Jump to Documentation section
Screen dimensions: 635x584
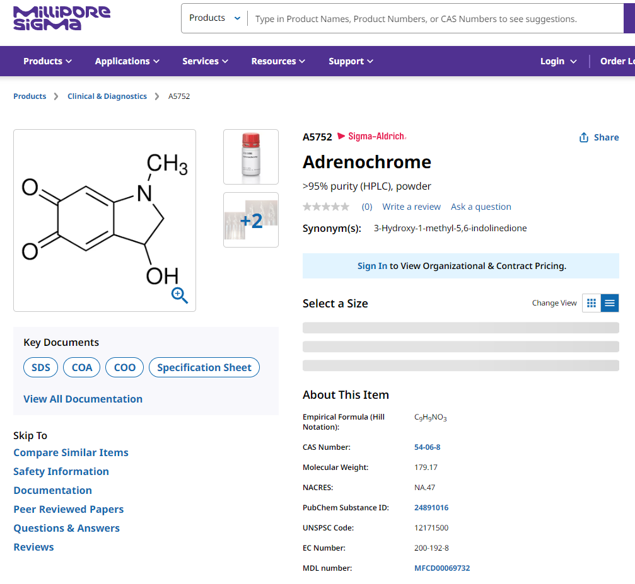[52, 491]
